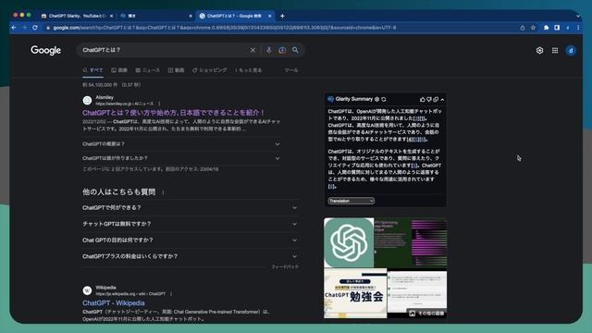Image resolution: width=592 pixels, height=333 pixels.
Task: Open the Google apps grid
Action: coord(555,50)
